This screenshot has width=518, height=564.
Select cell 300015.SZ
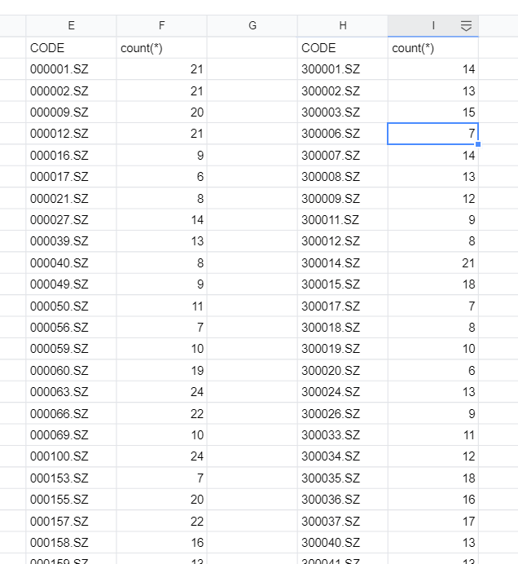point(343,284)
